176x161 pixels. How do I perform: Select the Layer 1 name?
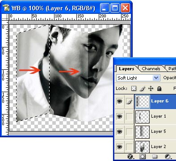pyautogui.click(x=159, y=116)
